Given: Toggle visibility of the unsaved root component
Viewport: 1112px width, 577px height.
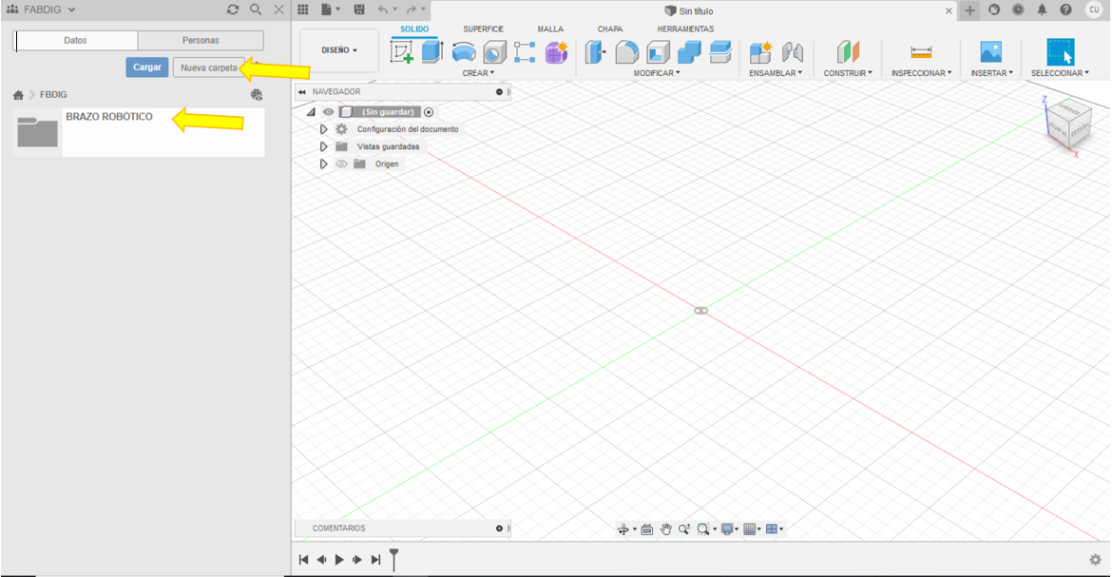Looking at the screenshot, I should pos(328,112).
